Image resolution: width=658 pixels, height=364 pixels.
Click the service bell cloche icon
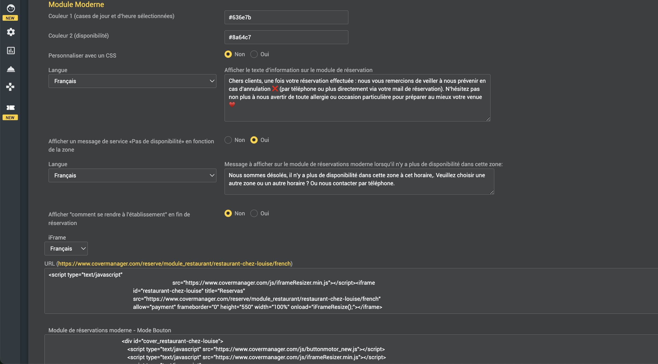(x=11, y=69)
